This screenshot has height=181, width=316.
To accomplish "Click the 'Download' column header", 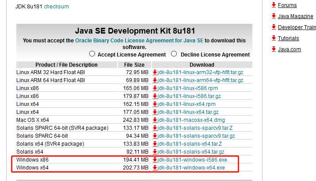I will pos(202,65).
